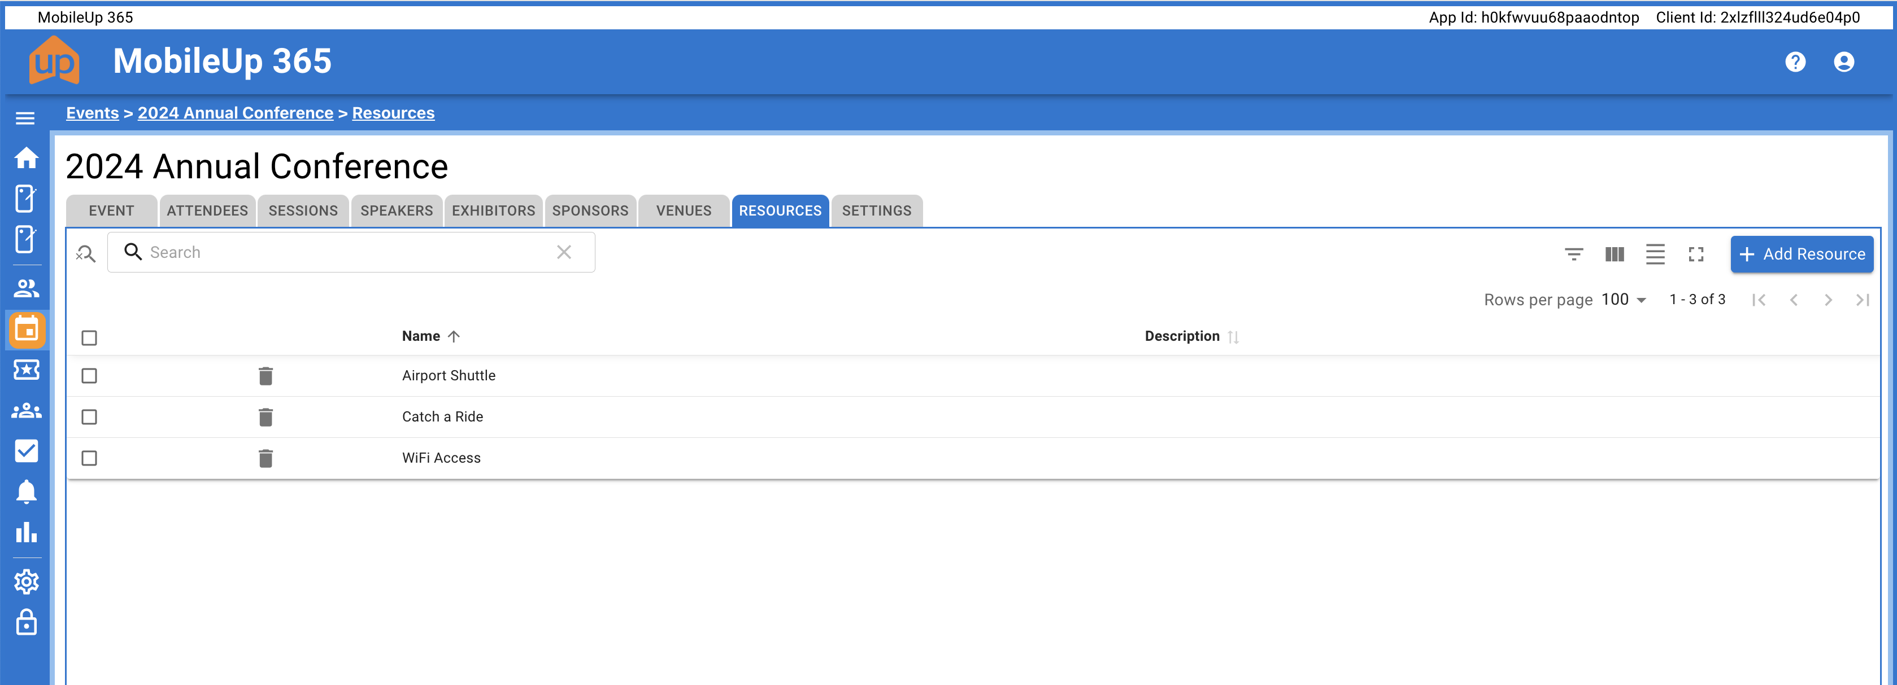
Task: Click the user account icon top right
Action: coord(1844,62)
